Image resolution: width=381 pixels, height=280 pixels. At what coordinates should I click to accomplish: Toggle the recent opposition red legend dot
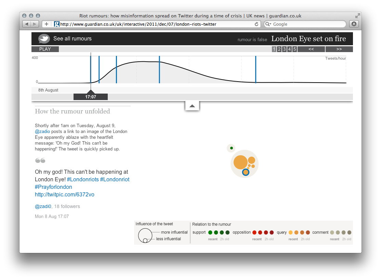[x=255, y=232]
